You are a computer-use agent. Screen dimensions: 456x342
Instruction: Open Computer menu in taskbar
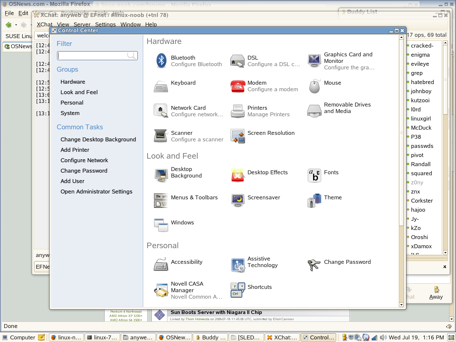click(19, 337)
